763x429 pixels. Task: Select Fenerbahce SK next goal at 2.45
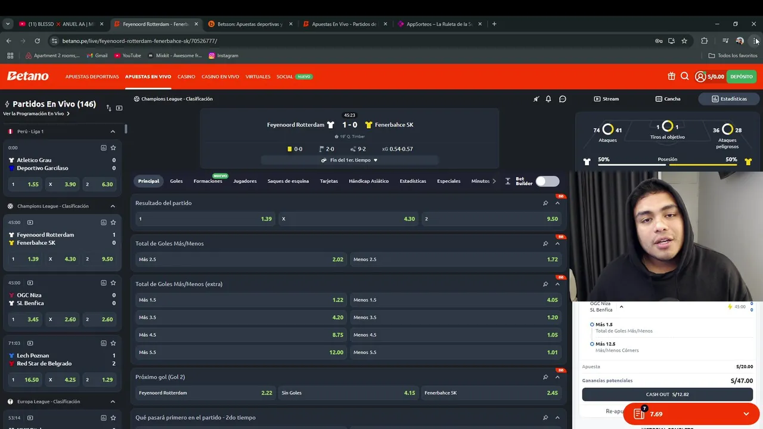tap(491, 393)
